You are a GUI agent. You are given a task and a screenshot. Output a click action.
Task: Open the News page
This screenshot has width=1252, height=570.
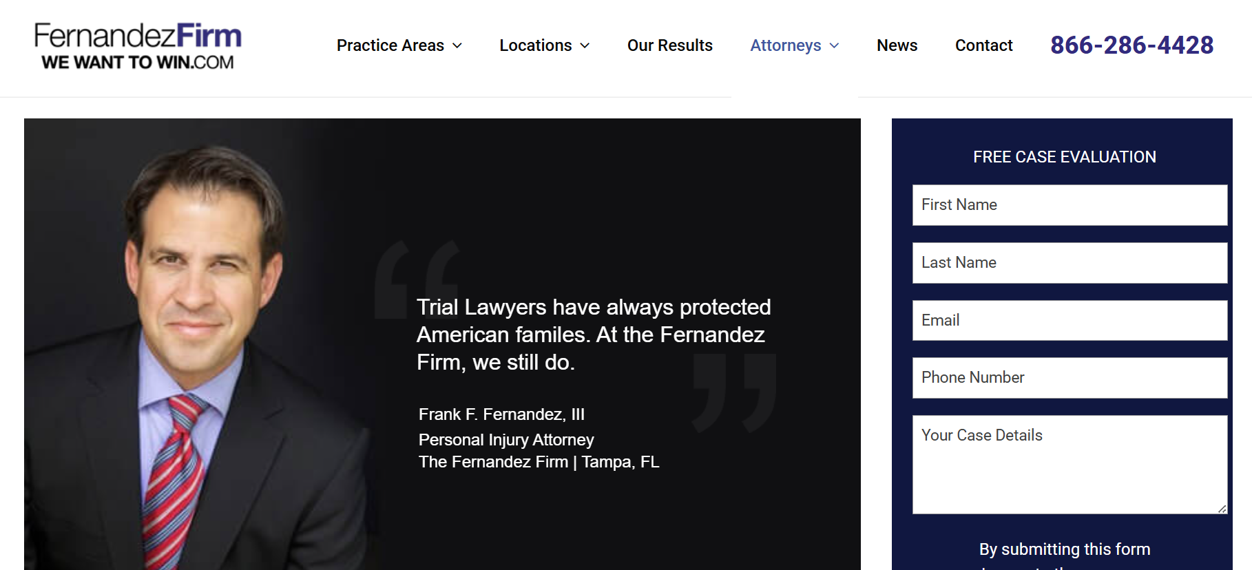[897, 45]
